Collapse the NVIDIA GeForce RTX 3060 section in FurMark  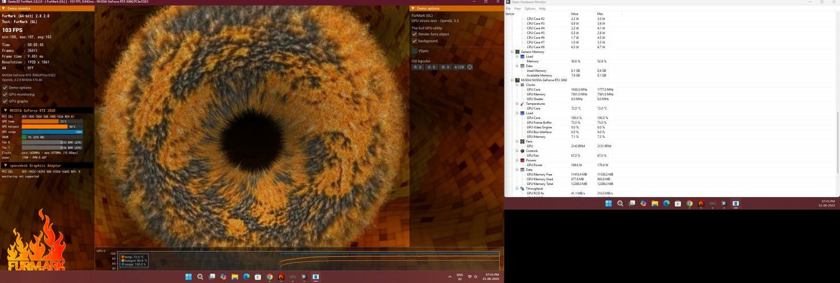click(x=47, y=110)
